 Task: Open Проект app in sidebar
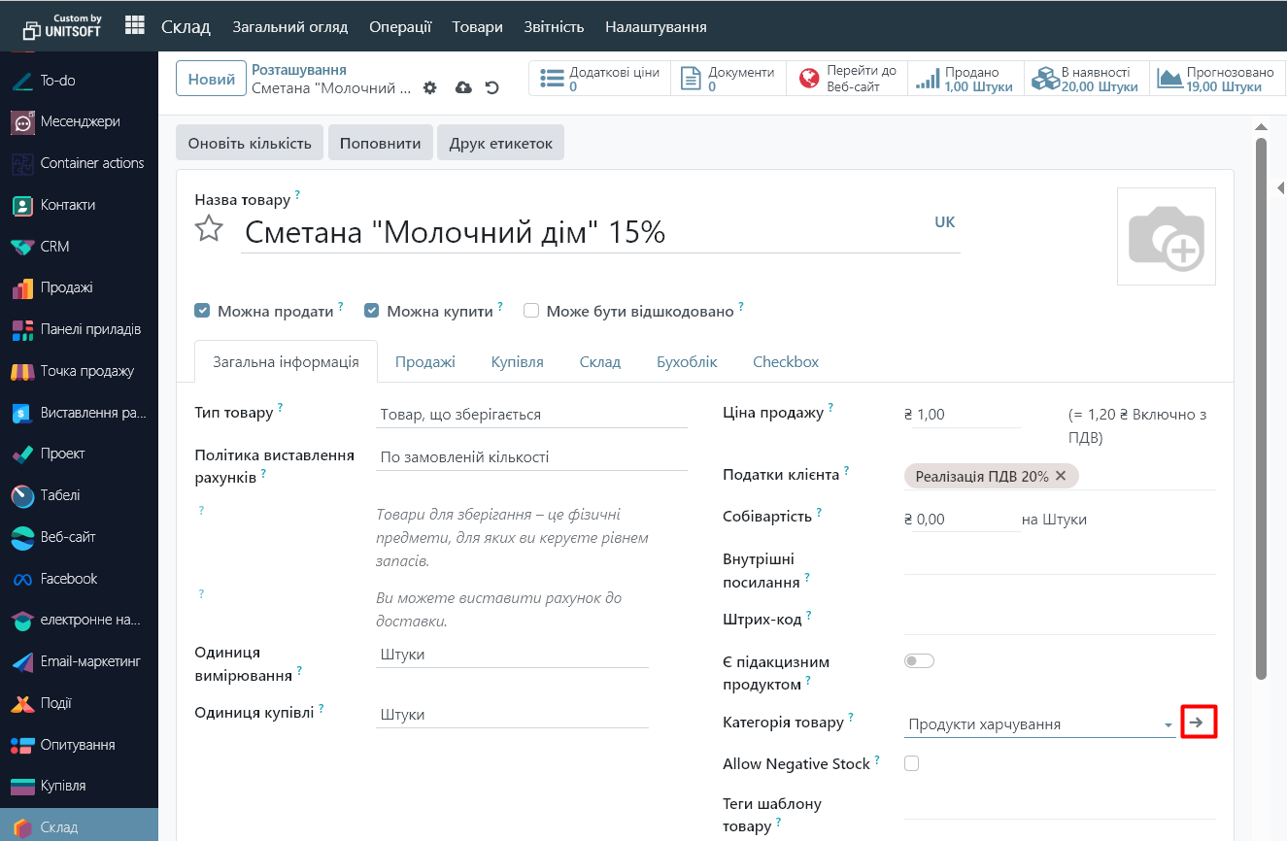(79, 454)
